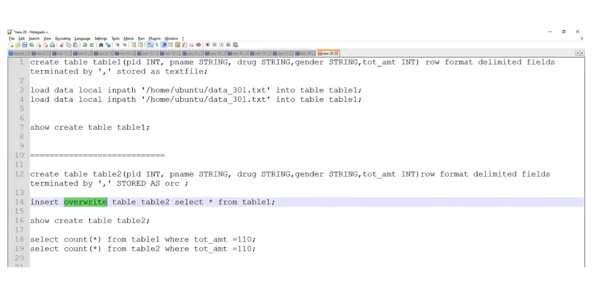
Task: Click the green Undo arrow icon
Action: (85, 44)
